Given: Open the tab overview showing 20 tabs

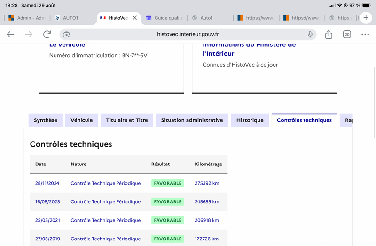Looking at the screenshot, I should (347, 34).
